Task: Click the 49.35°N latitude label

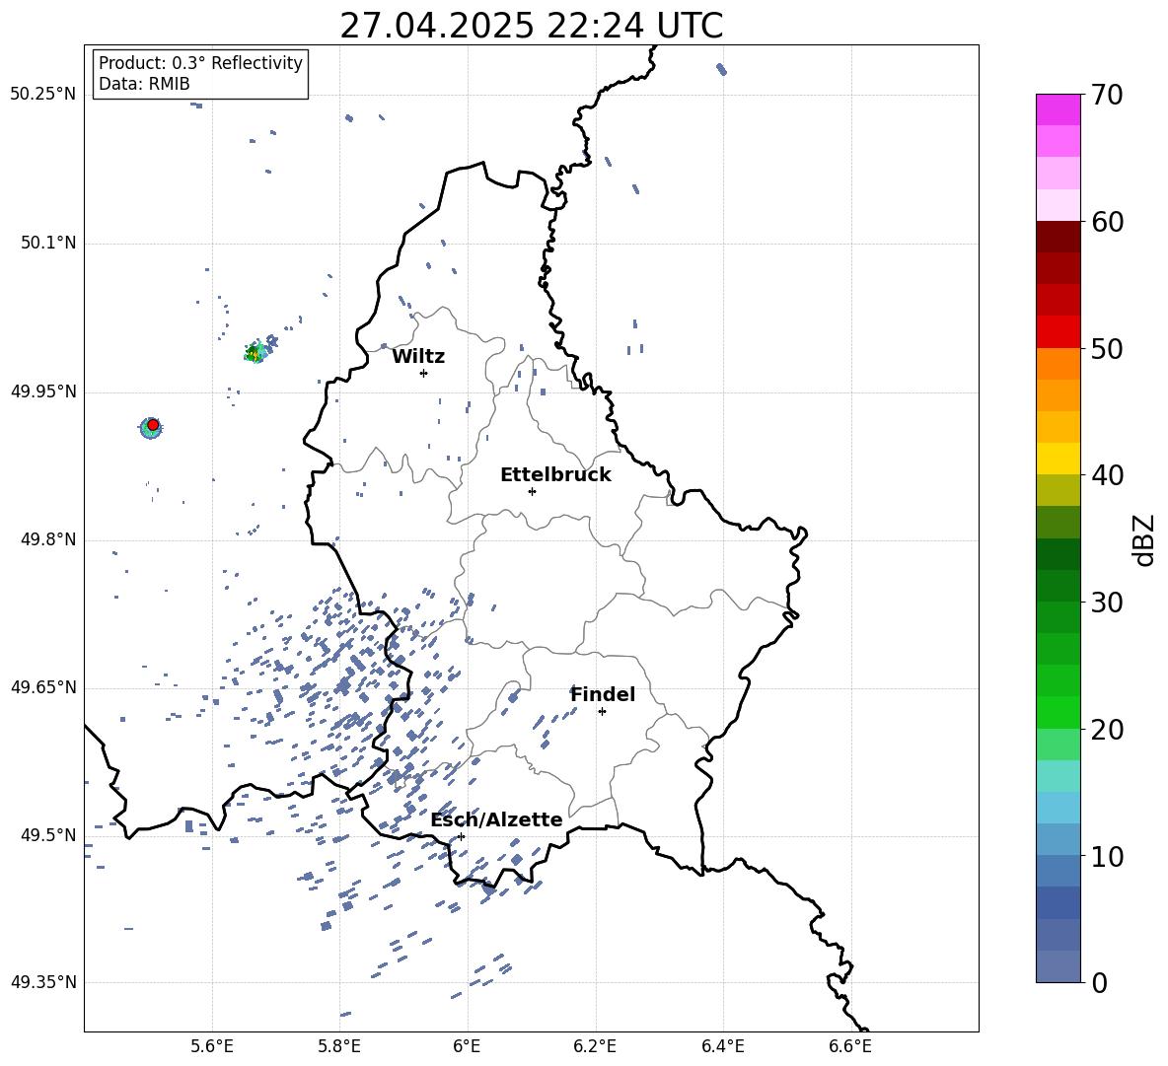Action: [43, 982]
